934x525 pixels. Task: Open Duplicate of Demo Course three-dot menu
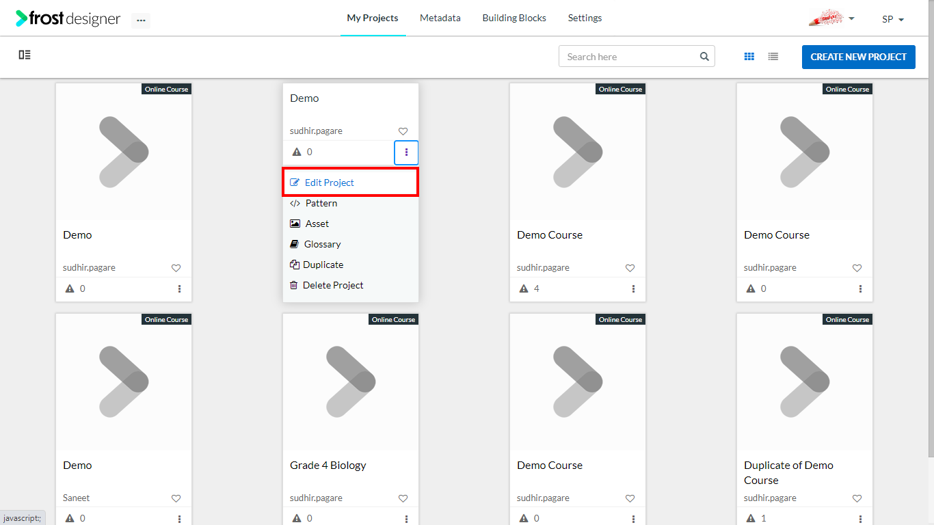tap(860, 519)
